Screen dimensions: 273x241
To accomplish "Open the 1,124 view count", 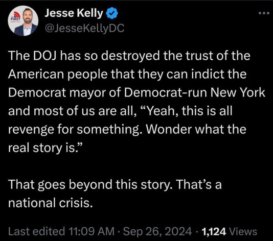I will (x=214, y=232).
